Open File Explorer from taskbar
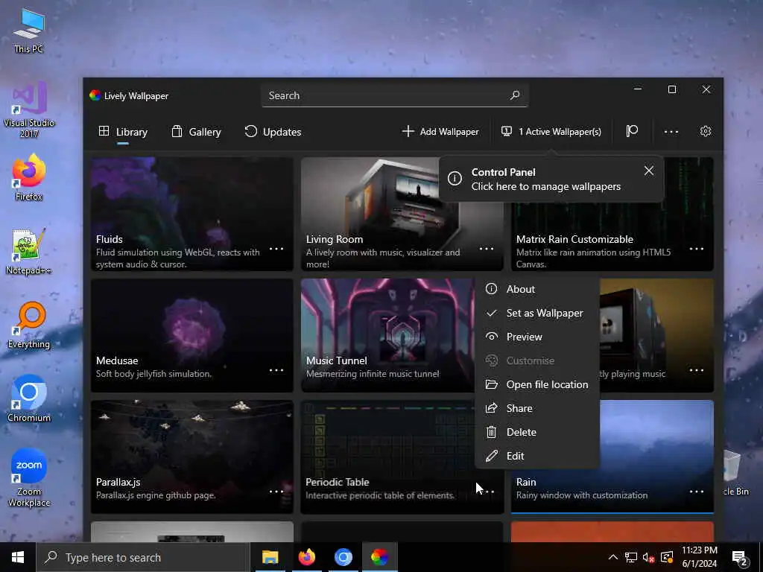763x572 pixels. point(270,557)
